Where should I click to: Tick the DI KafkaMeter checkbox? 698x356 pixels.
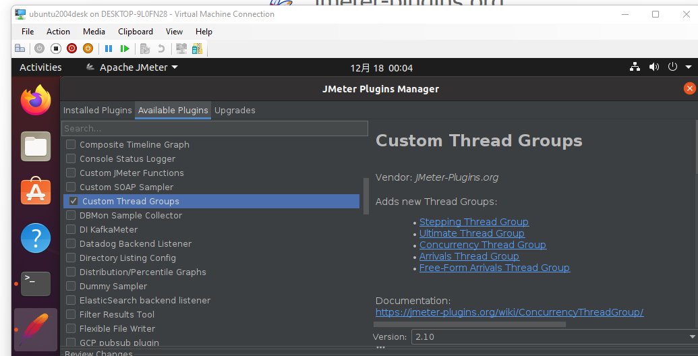tap(71, 230)
